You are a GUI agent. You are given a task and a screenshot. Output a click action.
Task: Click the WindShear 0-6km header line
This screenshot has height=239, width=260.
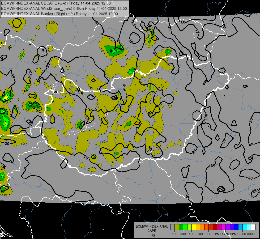[64, 8]
